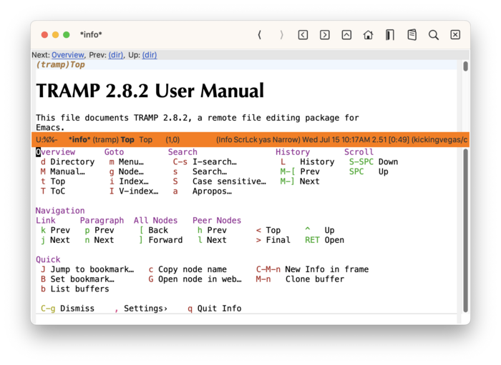
Task: Select Clone buffer command
Action: (300, 279)
